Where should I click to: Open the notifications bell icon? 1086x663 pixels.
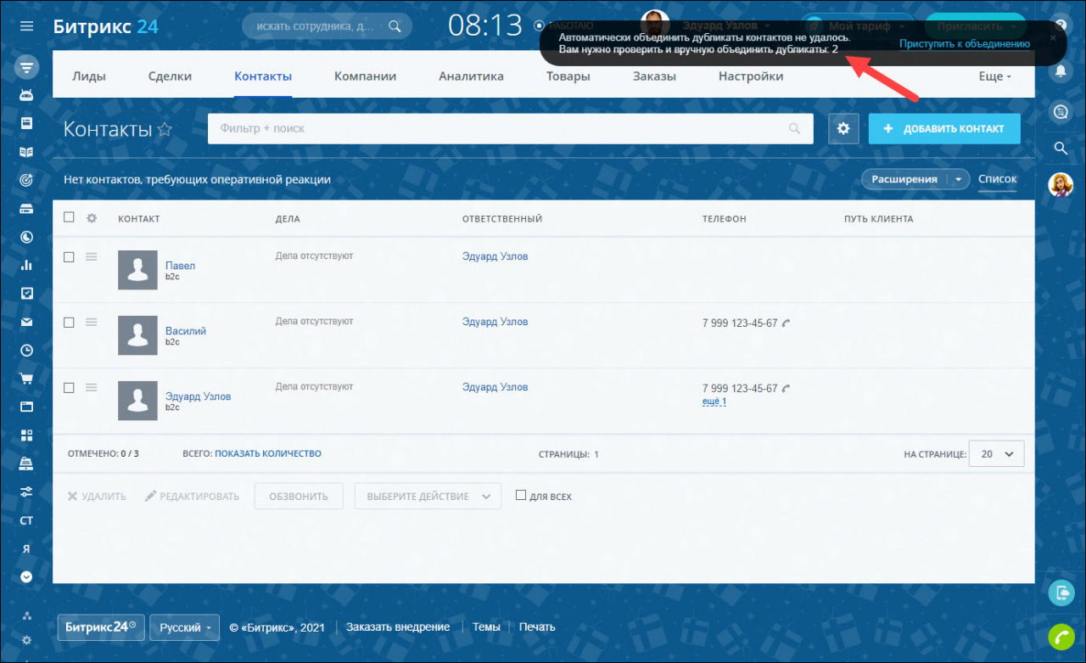point(1061,71)
